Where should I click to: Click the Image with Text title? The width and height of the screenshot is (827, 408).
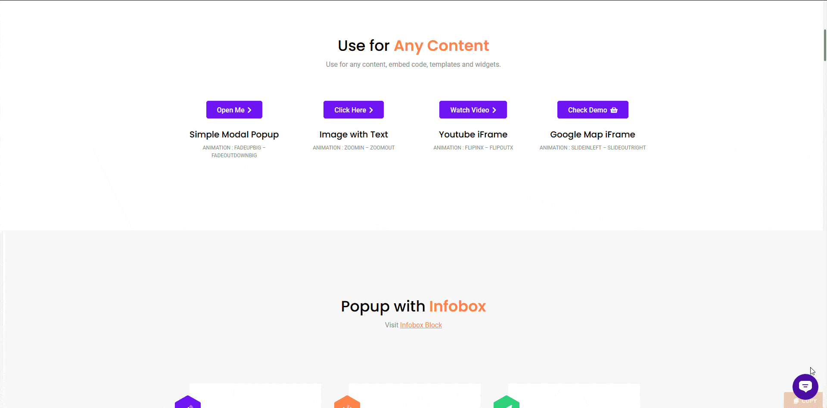pyautogui.click(x=353, y=134)
